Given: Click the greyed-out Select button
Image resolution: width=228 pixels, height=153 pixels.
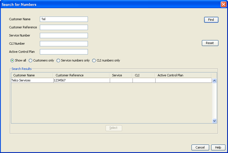Looking at the screenshot, I should coord(114,128).
